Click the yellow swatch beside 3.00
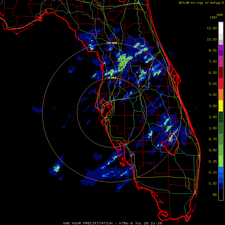Screen dimensions: 225x225 [x=221, y=106]
